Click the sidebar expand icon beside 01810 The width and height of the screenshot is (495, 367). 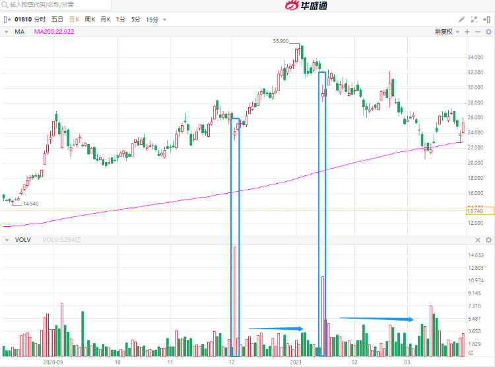point(7,20)
